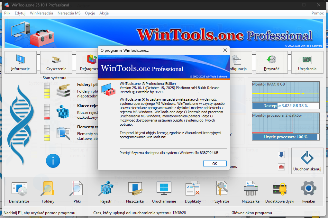
Task: Click the blue down arrow icon
Action: point(281,155)
